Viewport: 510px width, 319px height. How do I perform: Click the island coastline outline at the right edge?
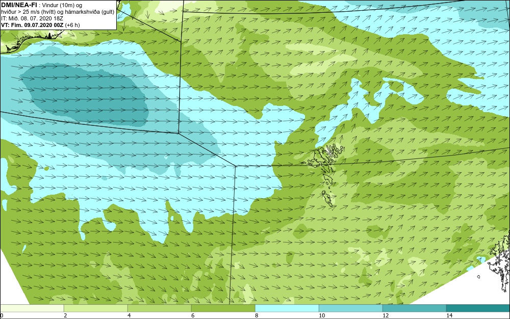click(499, 261)
